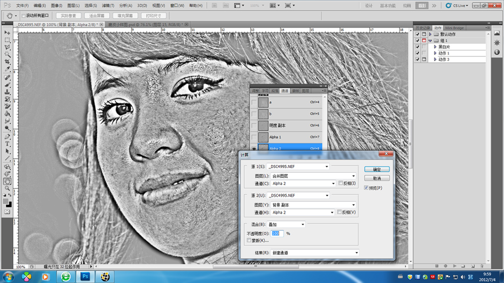Click the 取消 cancel button

click(376, 178)
